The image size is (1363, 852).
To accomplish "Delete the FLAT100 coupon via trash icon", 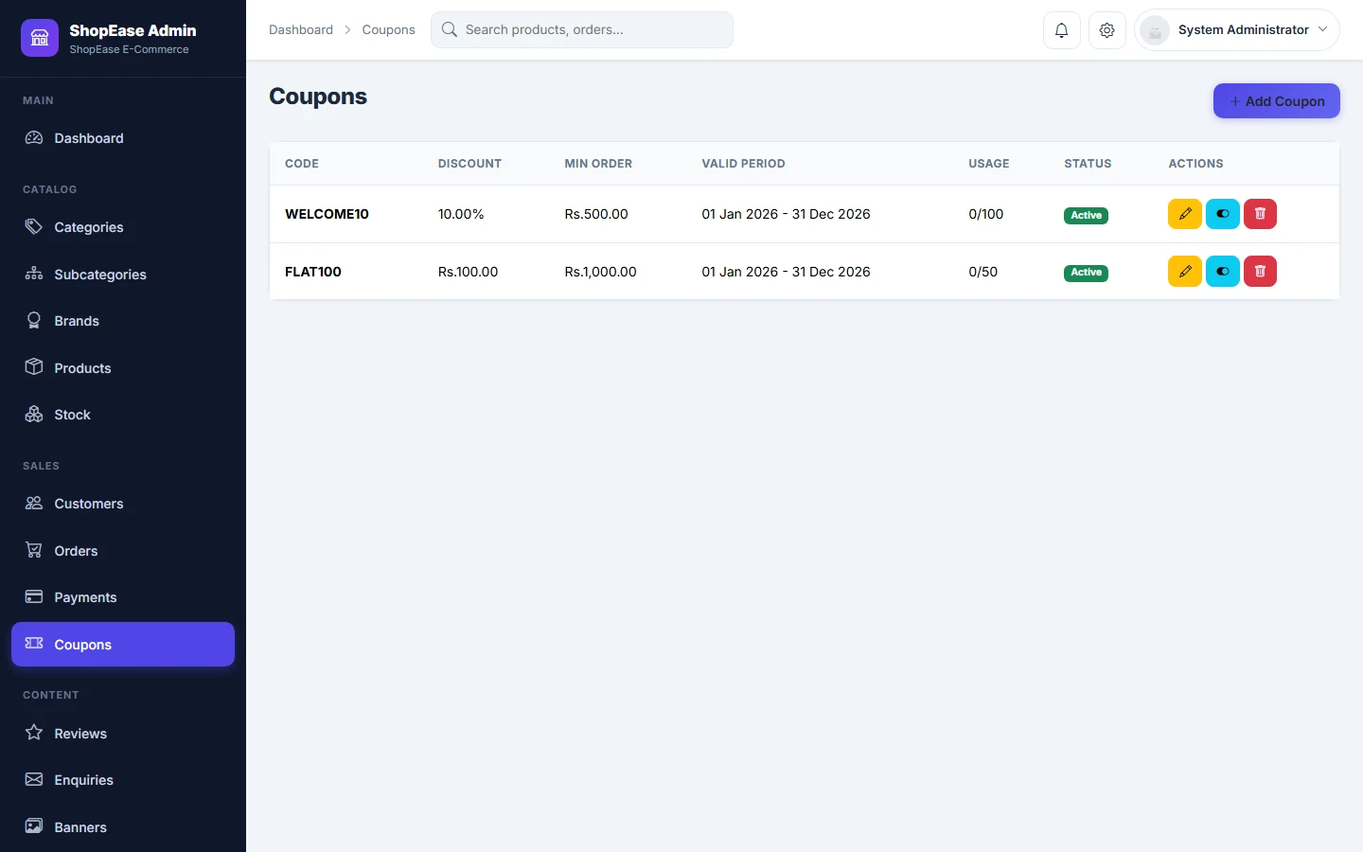I will point(1260,272).
